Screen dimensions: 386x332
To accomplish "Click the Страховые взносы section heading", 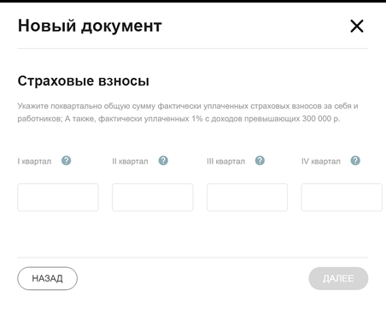I will pos(84,81).
